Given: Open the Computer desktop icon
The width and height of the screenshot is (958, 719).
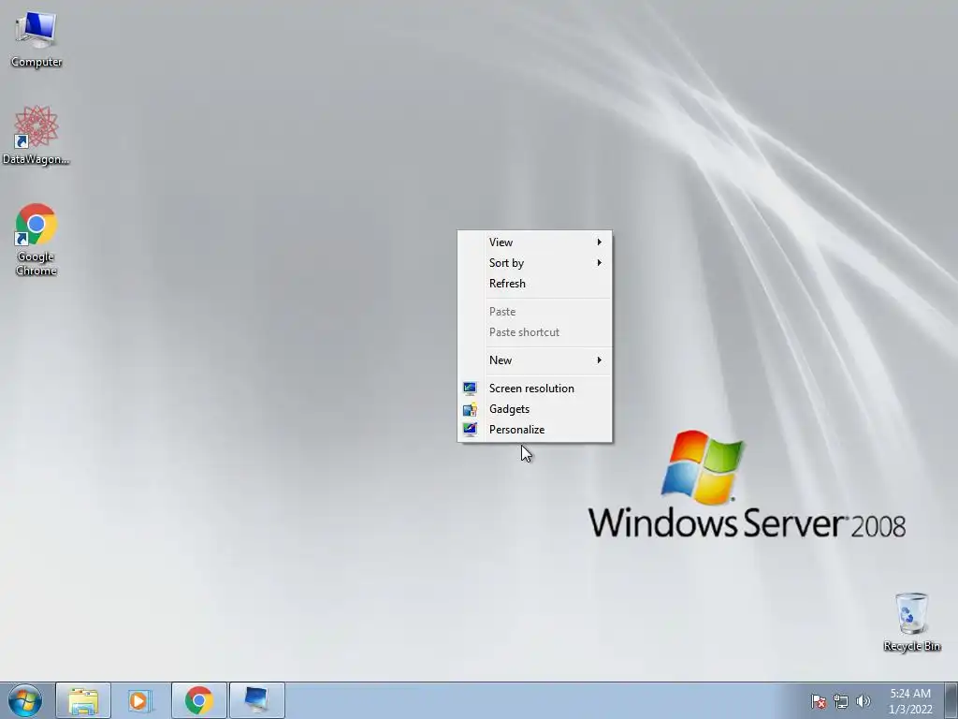Looking at the screenshot, I should tap(36, 38).
